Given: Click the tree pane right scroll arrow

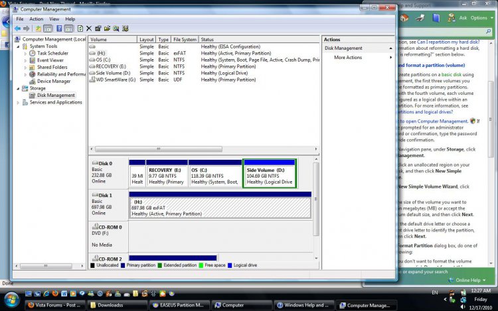Looking at the screenshot, I should (x=82, y=266).
